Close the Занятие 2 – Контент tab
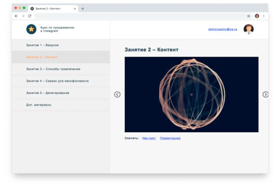Viewport: 280px width, 187px height. pyautogui.click(x=75, y=8)
